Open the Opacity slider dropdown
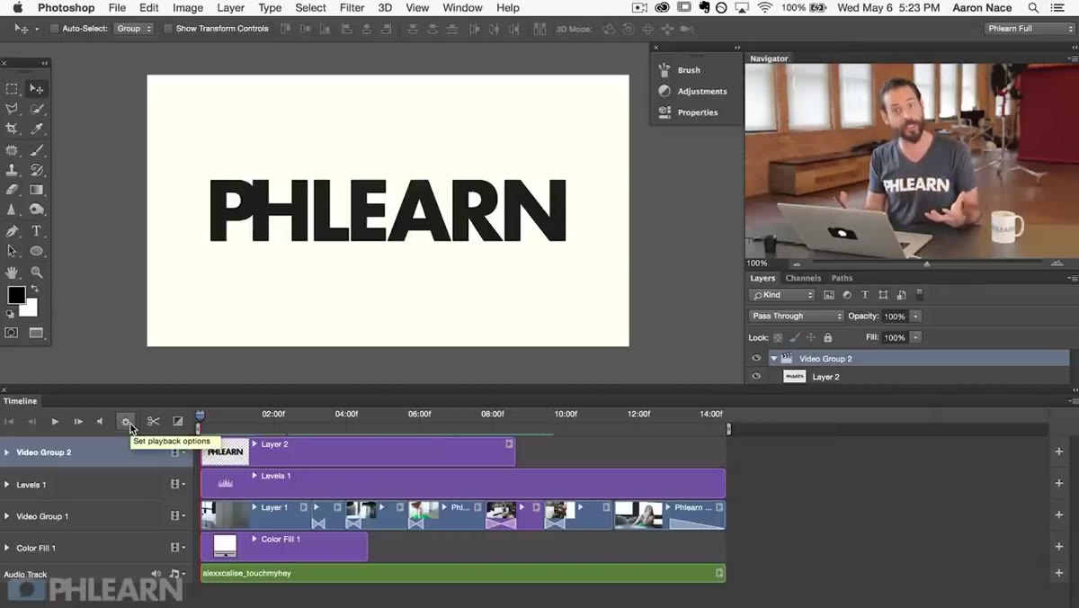 (x=916, y=317)
